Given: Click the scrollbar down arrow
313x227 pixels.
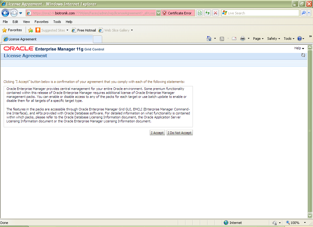Looking at the screenshot, I should [310, 215].
